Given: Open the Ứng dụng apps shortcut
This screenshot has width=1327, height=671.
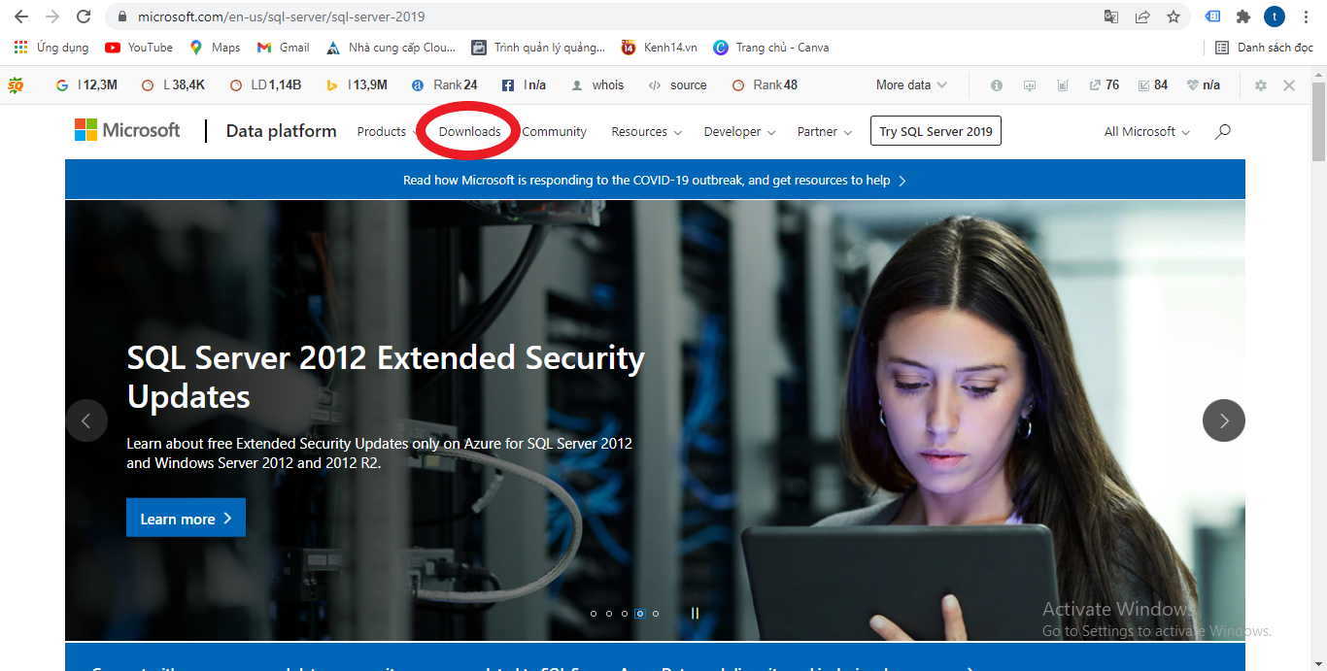Looking at the screenshot, I should point(51,48).
